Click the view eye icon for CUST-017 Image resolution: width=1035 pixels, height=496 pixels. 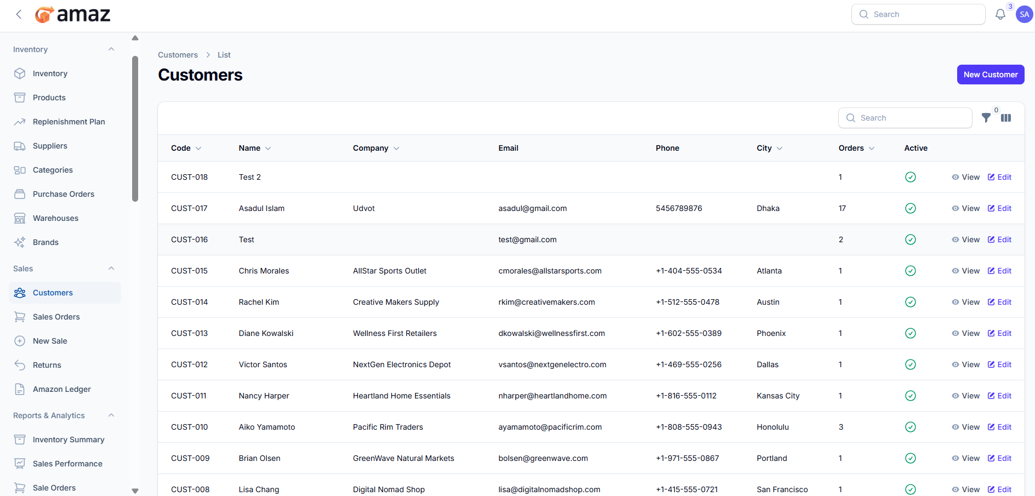pyautogui.click(x=956, y=208)
